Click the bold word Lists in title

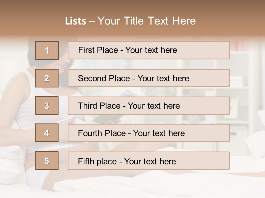point(76,21)
